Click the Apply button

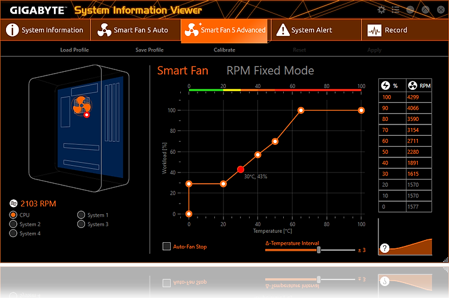point(374,50)
